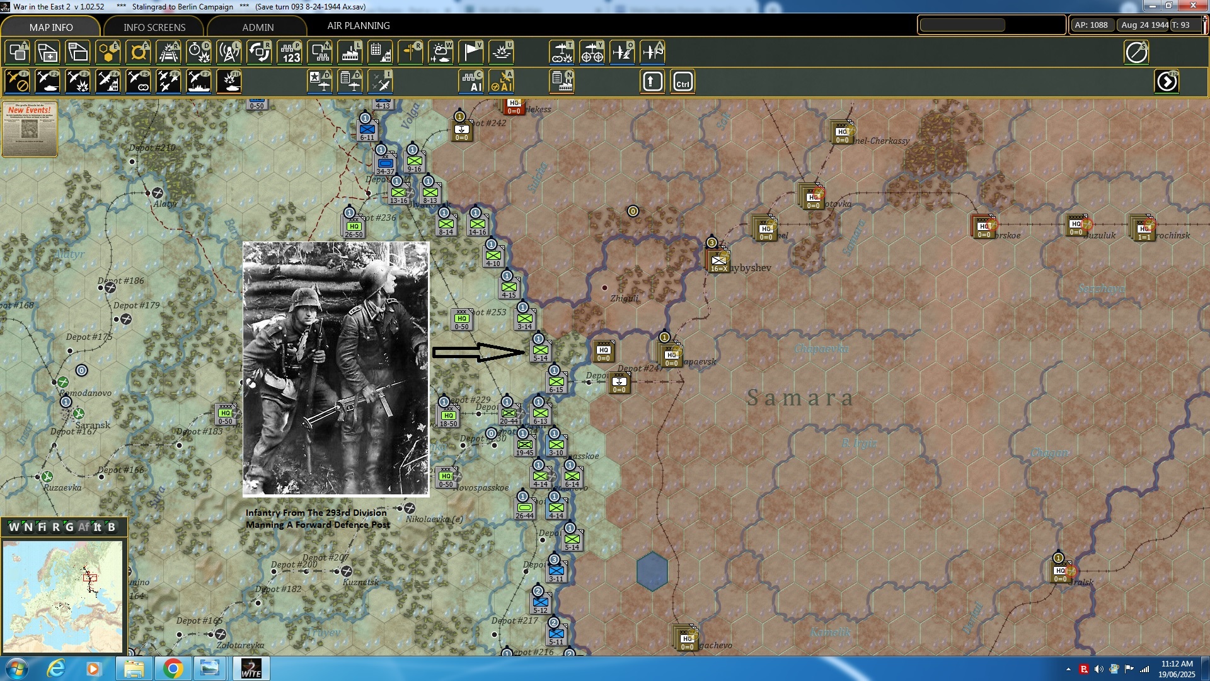Toggle the Fi filter on minimap bar

click(42, 527)
